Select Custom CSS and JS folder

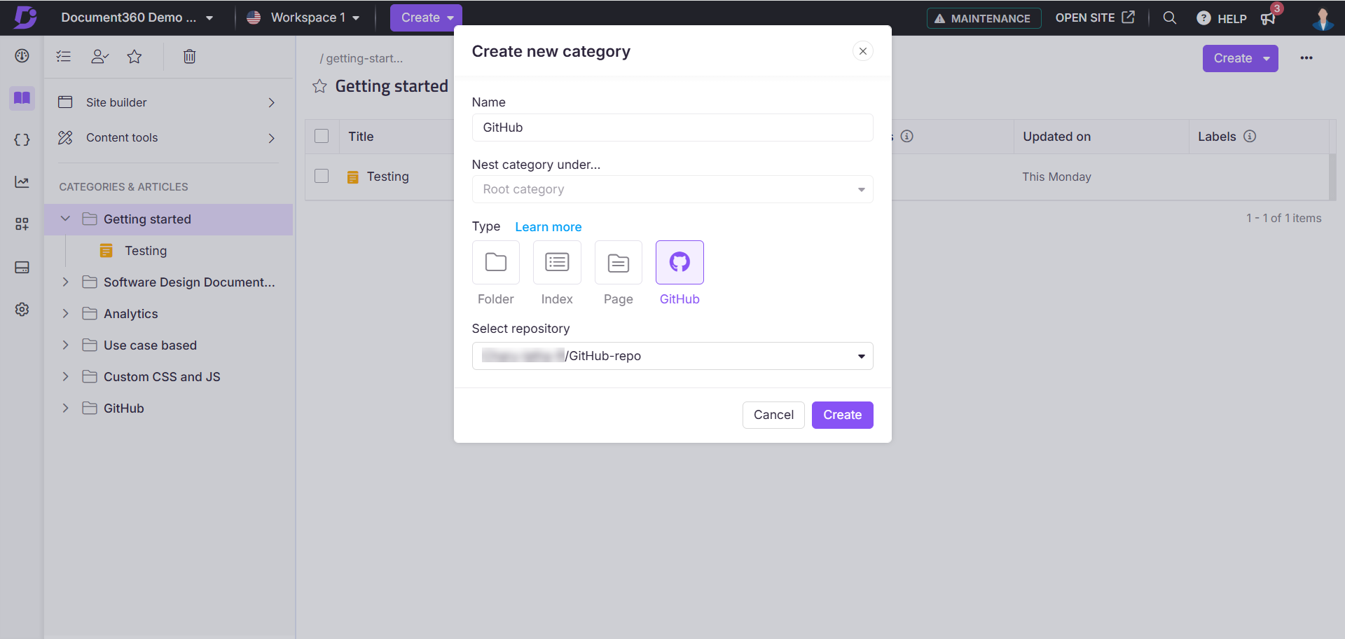[x=162, y=377]
